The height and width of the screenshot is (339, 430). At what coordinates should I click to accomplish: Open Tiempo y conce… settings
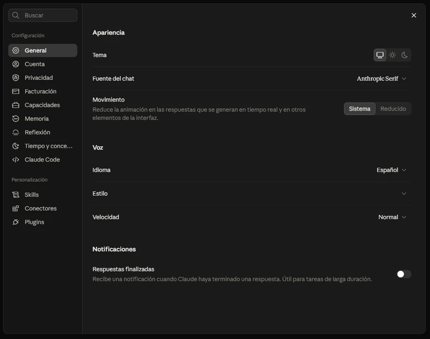(43, 146)
